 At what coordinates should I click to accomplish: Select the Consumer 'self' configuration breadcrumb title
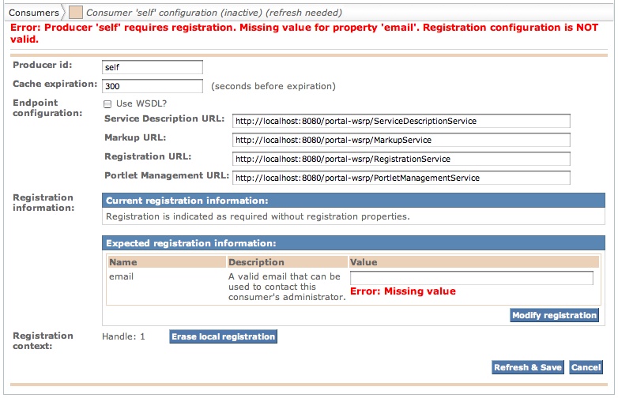click(213, 13)
